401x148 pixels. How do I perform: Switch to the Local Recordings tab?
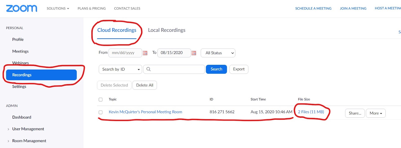pyautogui.click(x=167, y=30)
